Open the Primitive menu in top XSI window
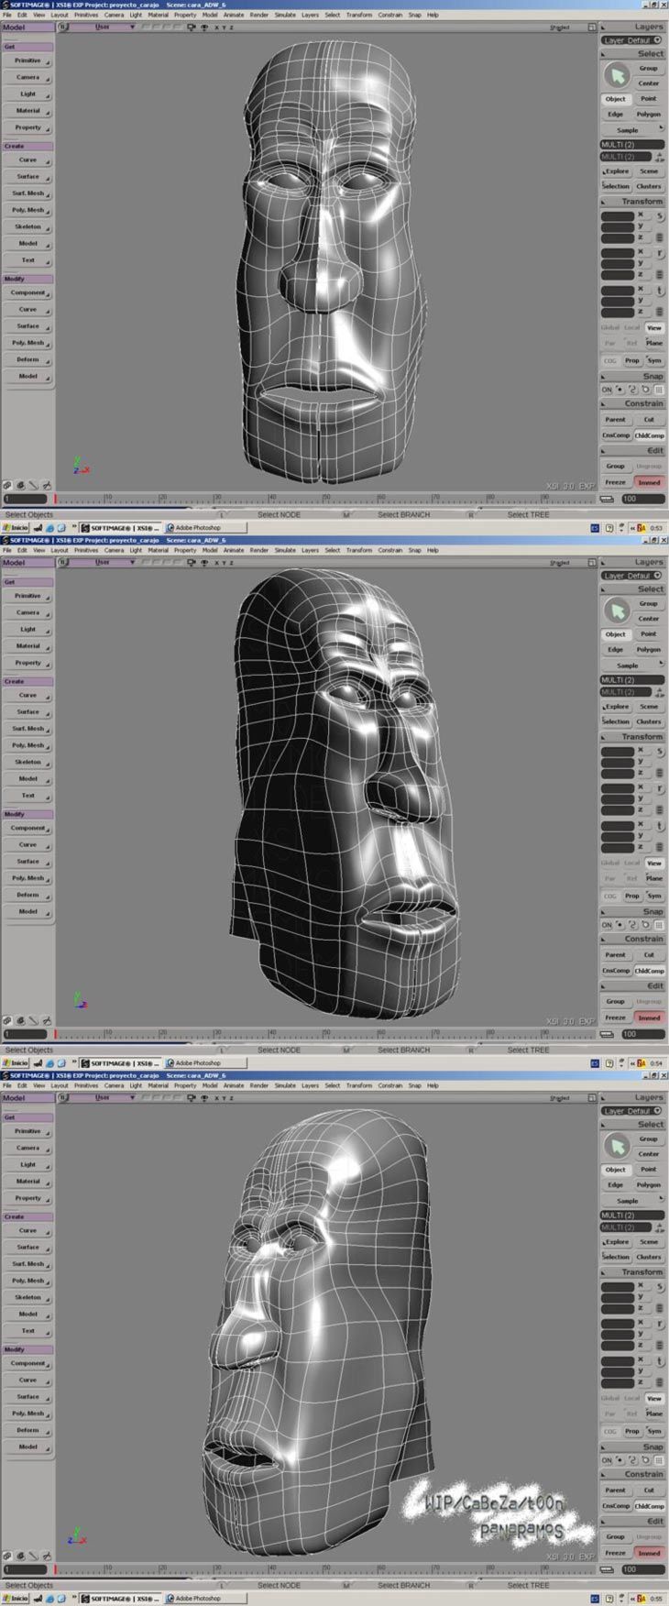669x1606 pixels. tap(27, 60)
